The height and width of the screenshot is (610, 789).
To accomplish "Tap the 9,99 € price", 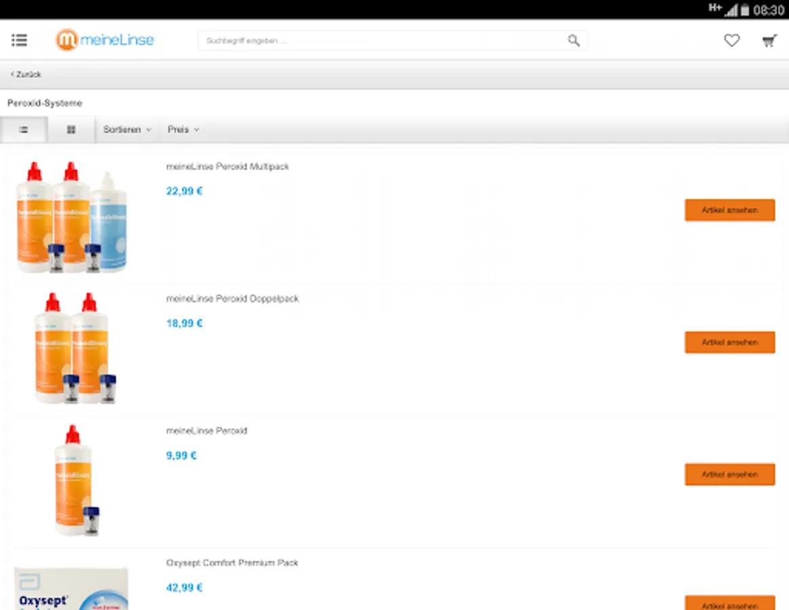I will (181, 455).
